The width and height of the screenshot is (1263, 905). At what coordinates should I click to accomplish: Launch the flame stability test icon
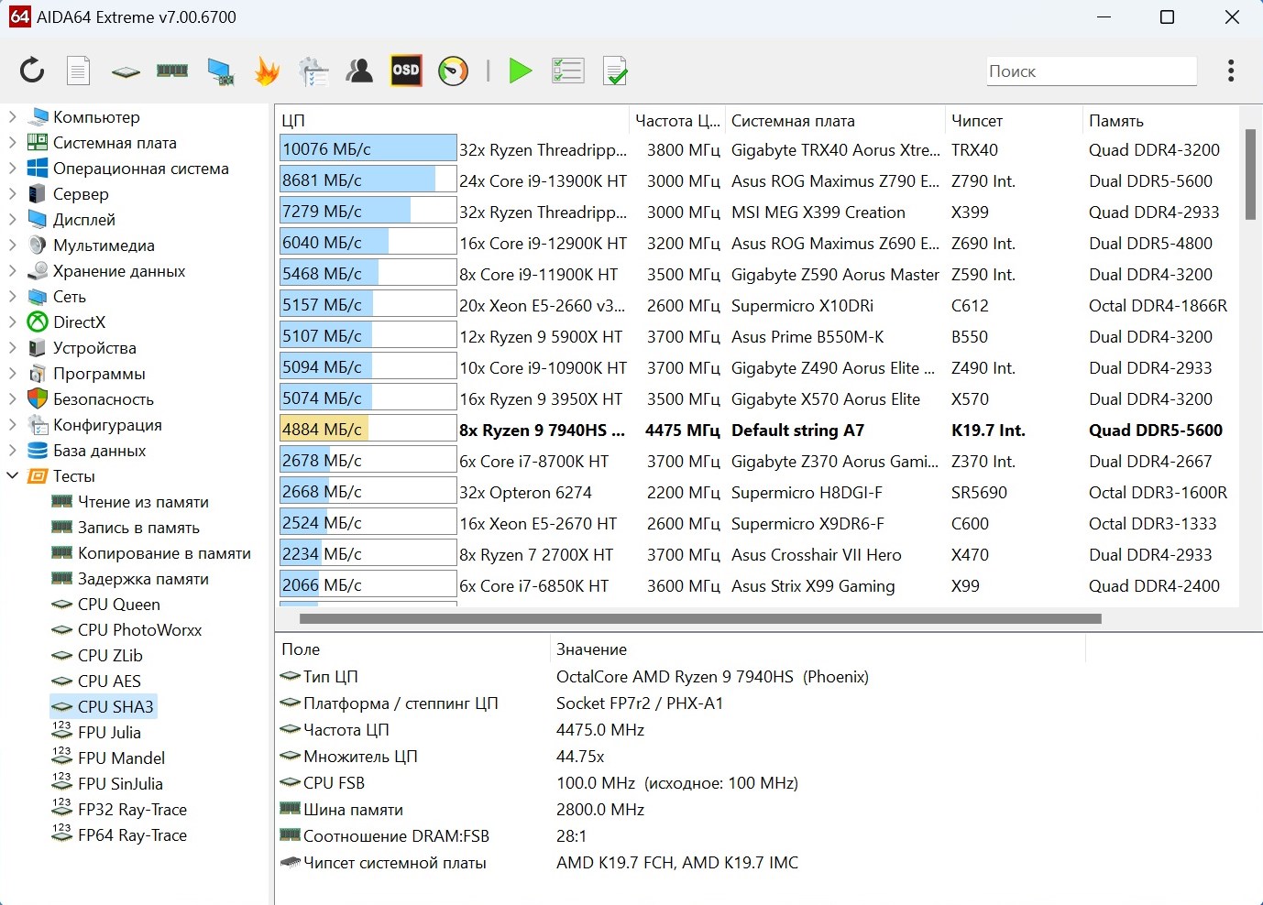pyautogui.click(x=267, y=71)
